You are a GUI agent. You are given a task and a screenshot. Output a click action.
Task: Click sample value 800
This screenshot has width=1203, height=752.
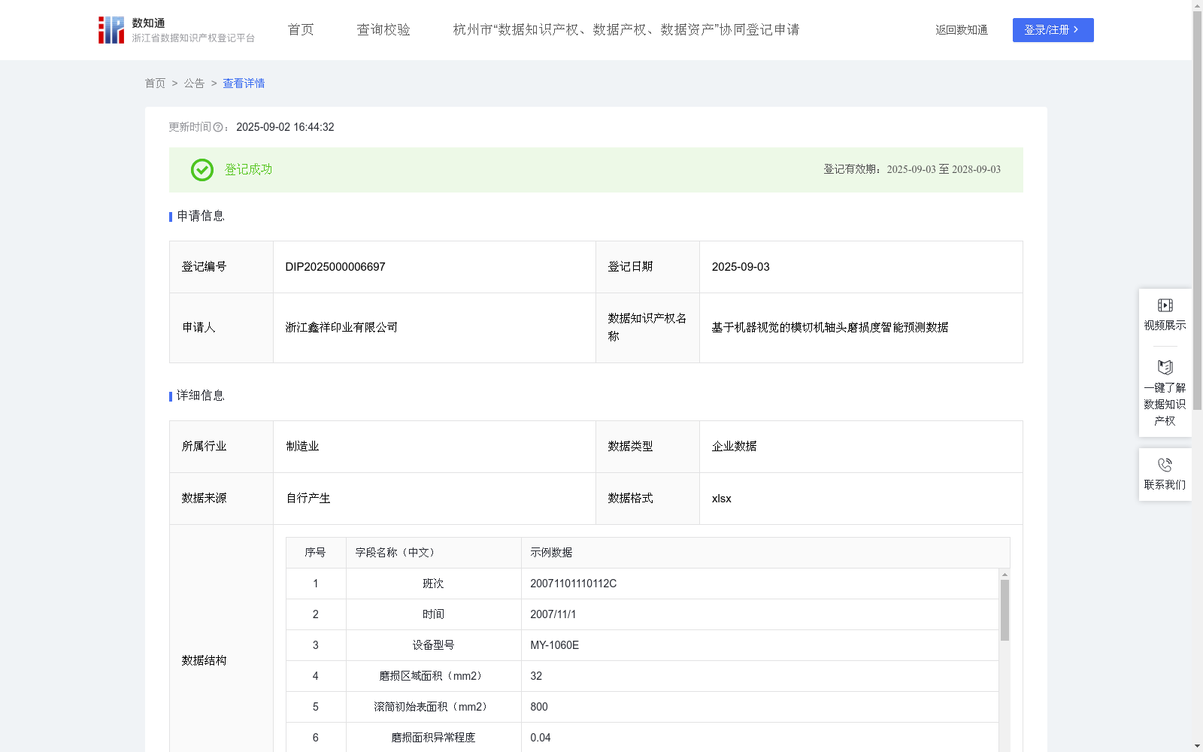539,707
